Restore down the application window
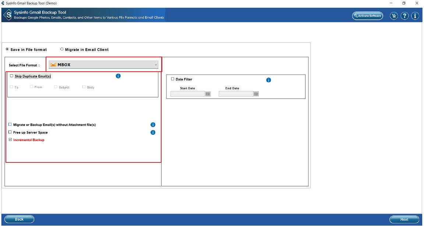Image resolution: width=424 pixels, height=226 pixels. (x=404, y=3)
